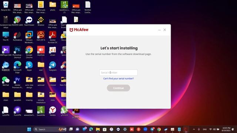Launch the Yandex browser desktop shortcut
Viewport: 237px width, 133px height.
tap(53, 111)
